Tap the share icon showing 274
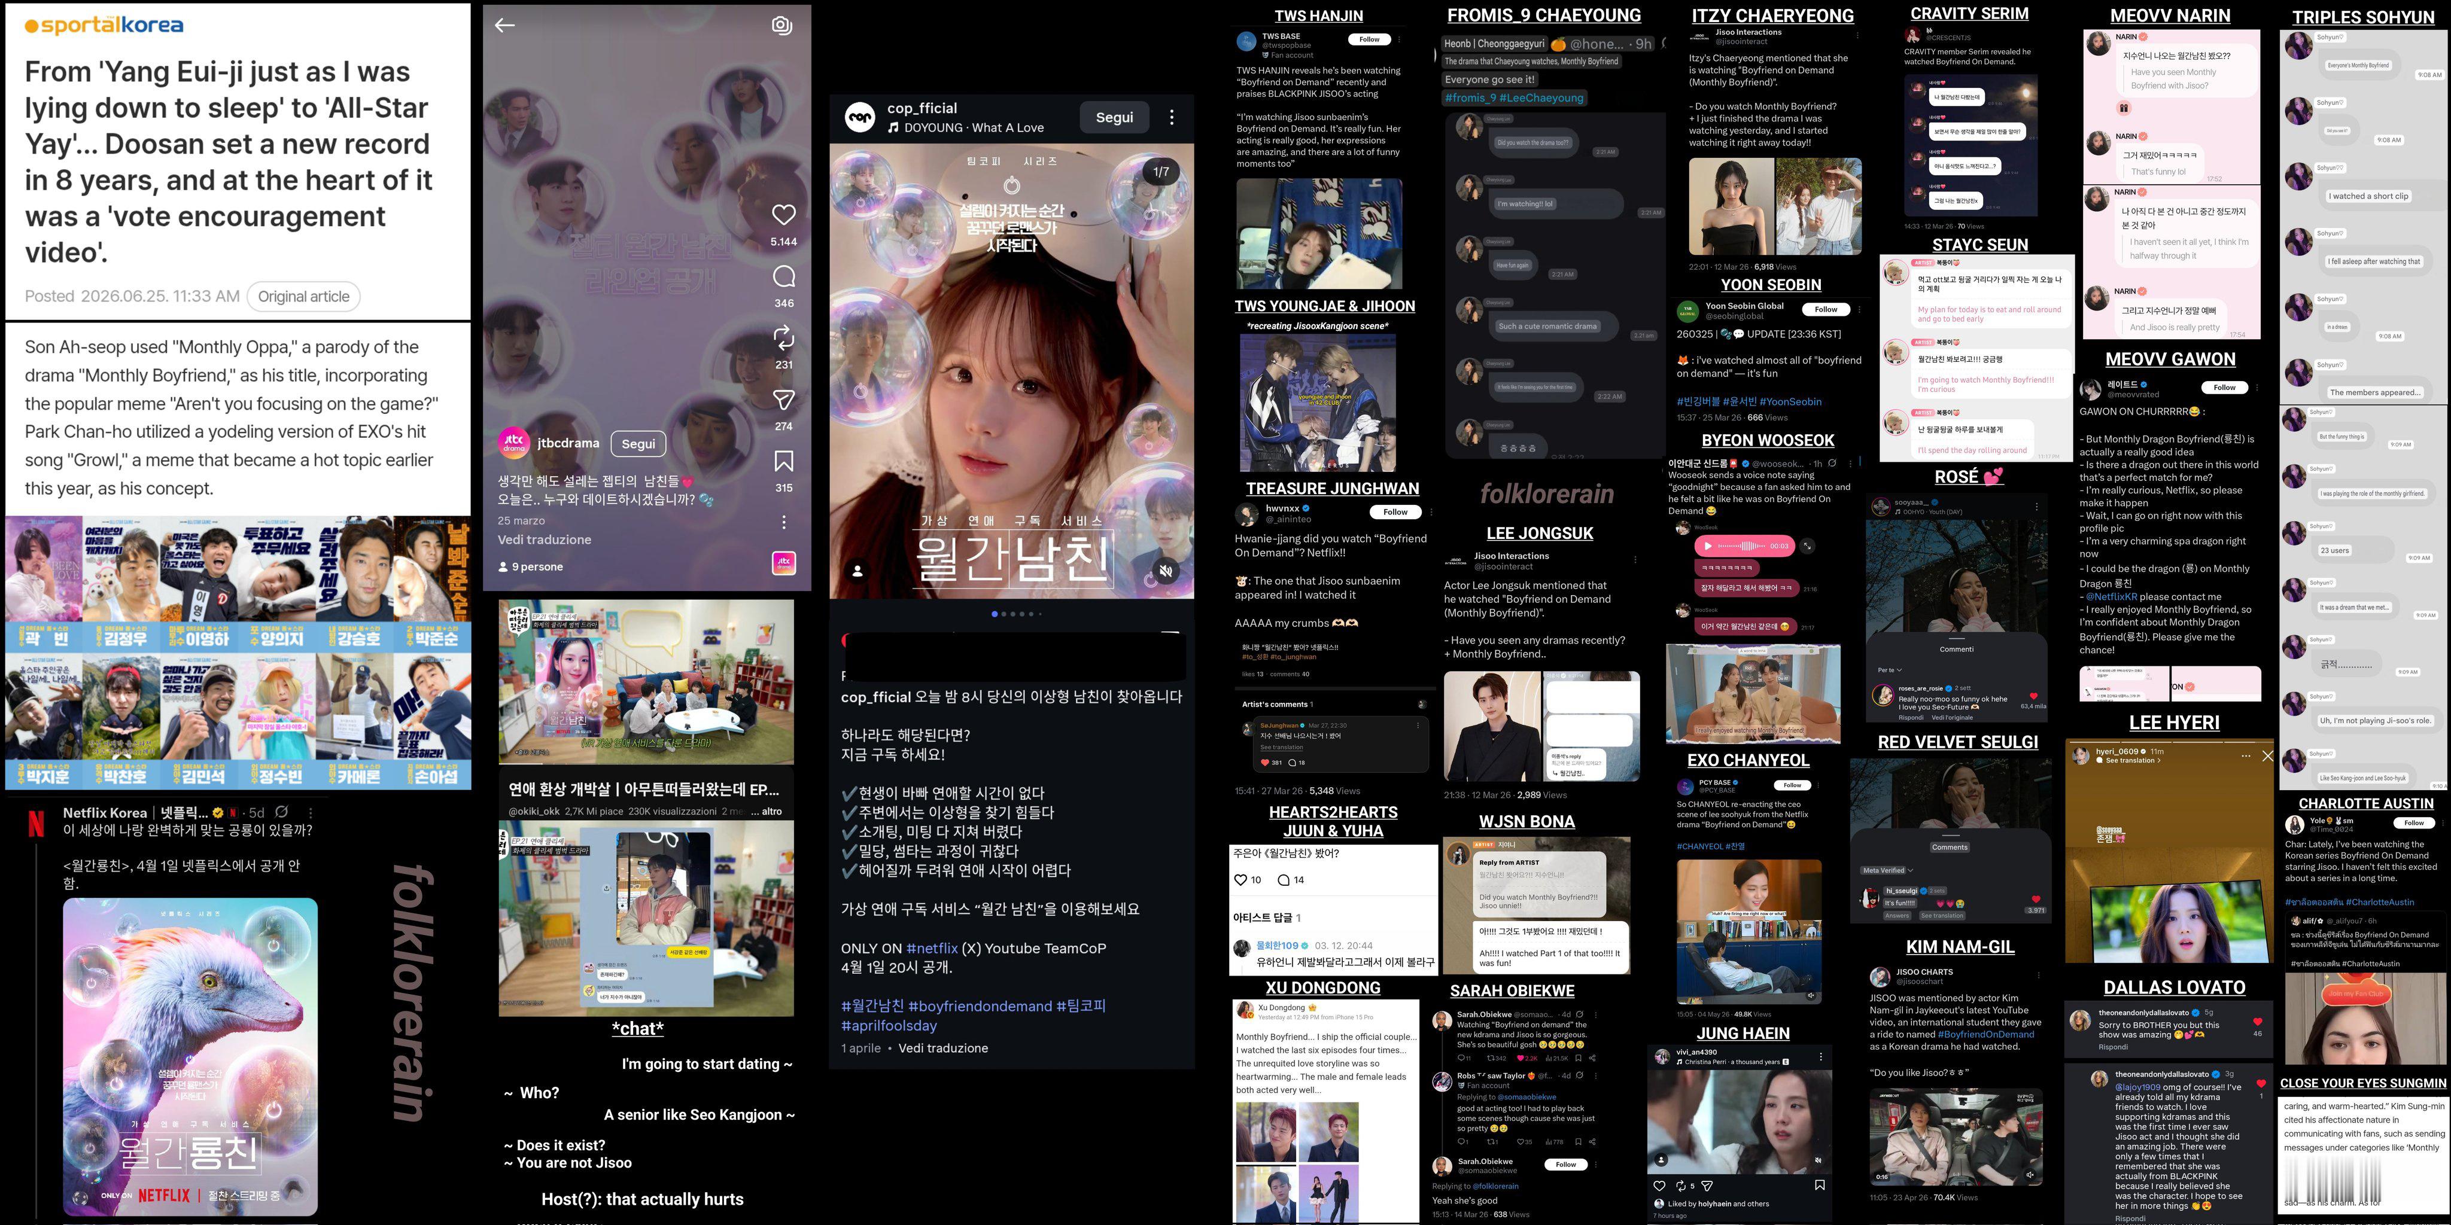The width and height of the screenshot is (2451, 1225). pos(783,400)
